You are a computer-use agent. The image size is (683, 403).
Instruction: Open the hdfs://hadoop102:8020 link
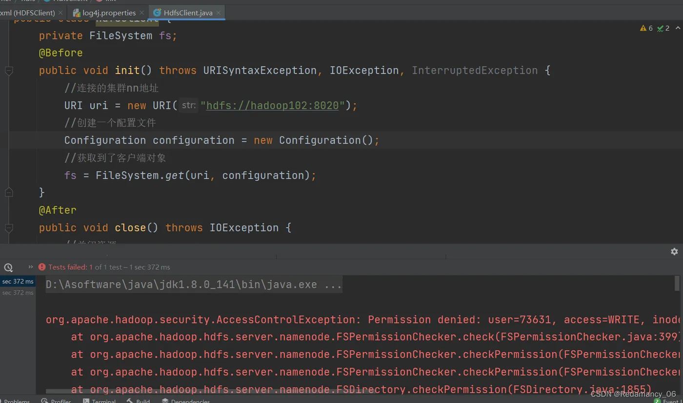272,106
